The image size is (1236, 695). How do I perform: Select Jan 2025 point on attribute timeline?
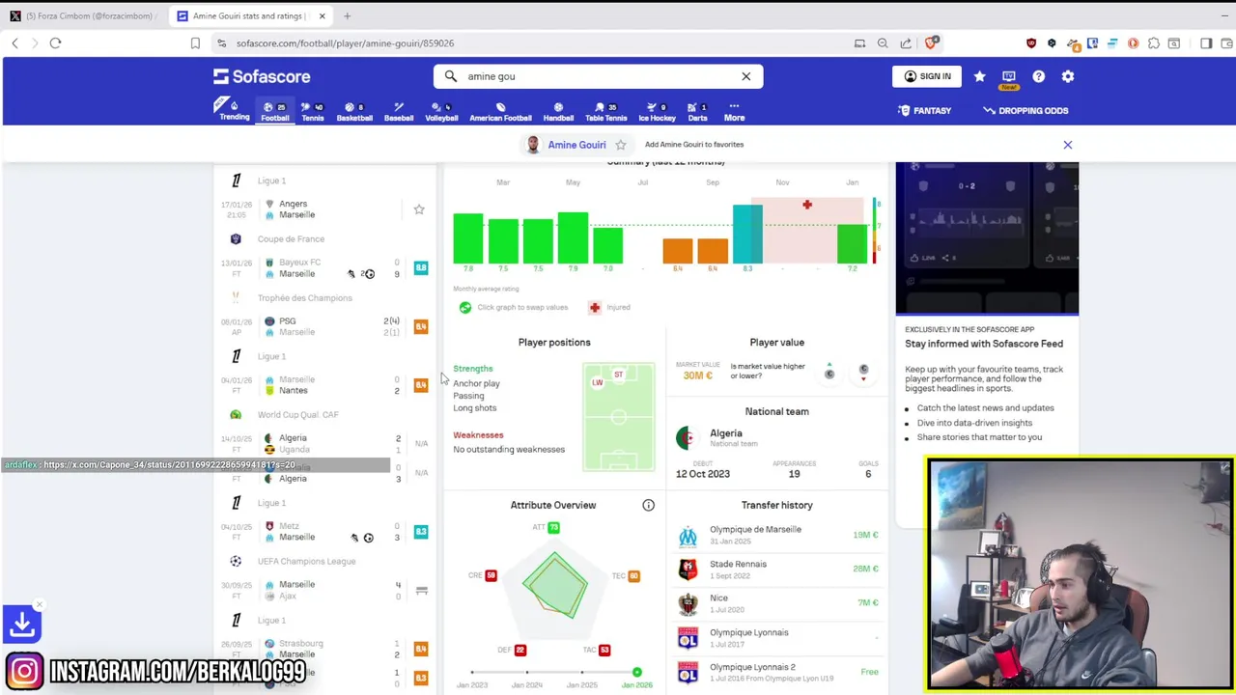pos(582,672)
